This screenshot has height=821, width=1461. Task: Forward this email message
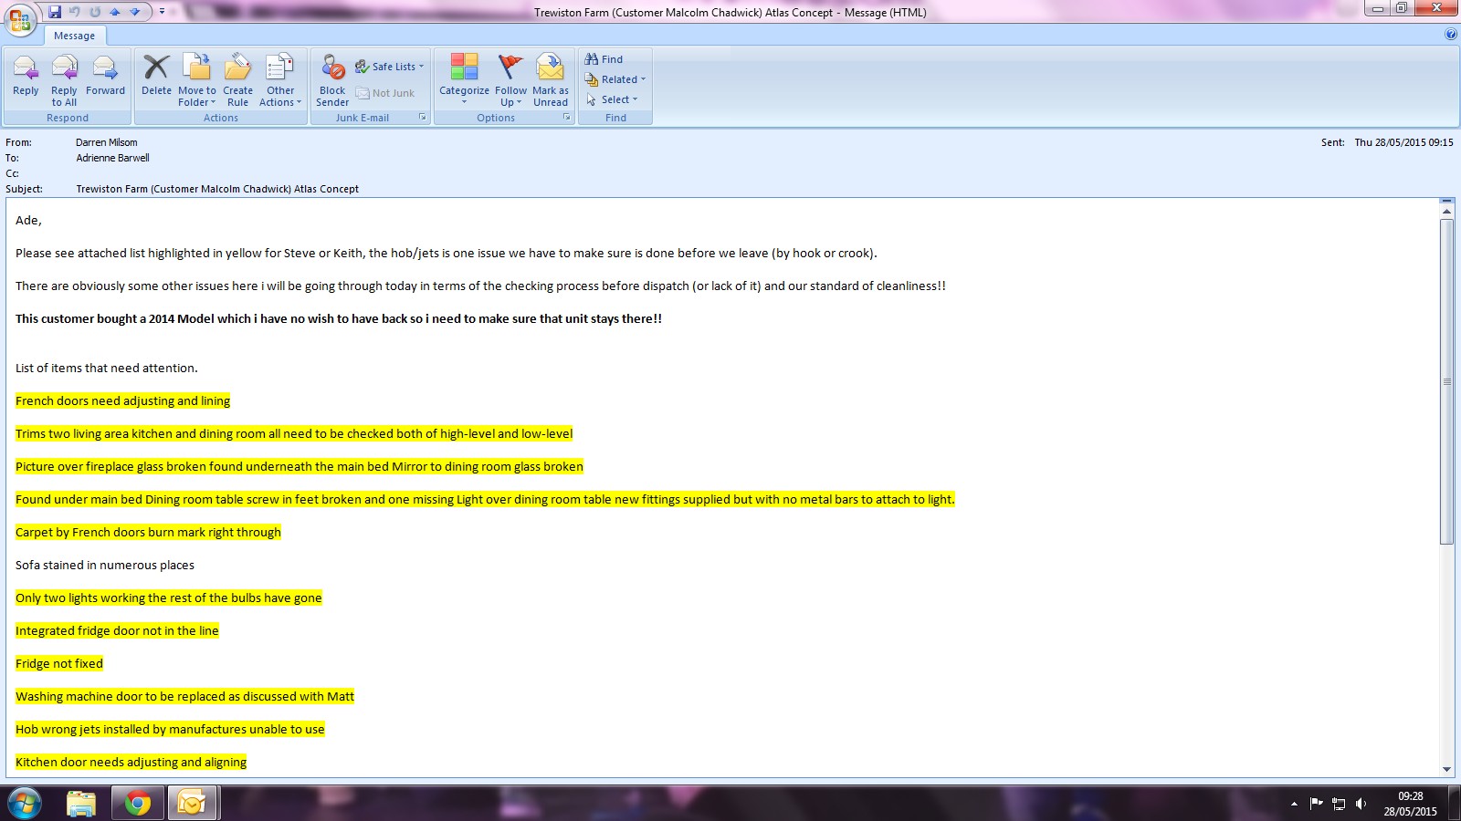pyautogui.click(x=105, y=76)
